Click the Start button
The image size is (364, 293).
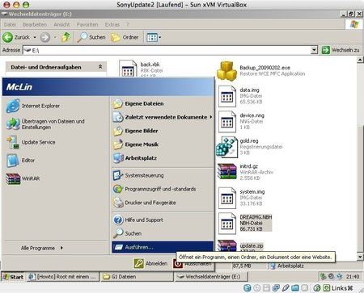click(x=13, y=277)
